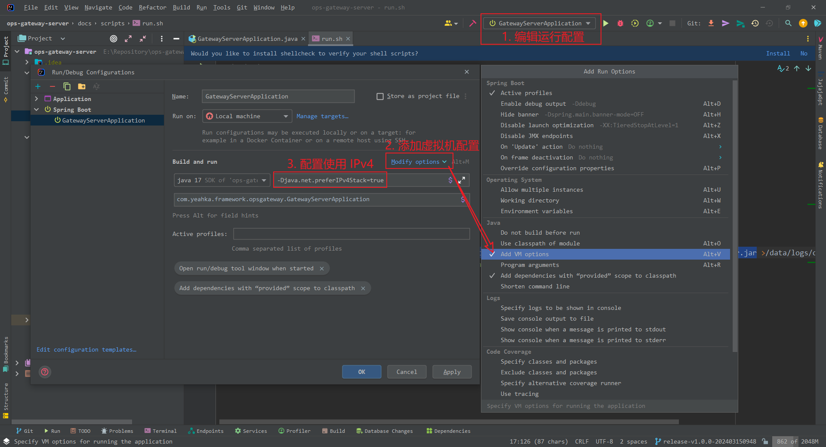Click the Git push arrow icon
Viewport: 826px width, 447px height.
(725, 23)
